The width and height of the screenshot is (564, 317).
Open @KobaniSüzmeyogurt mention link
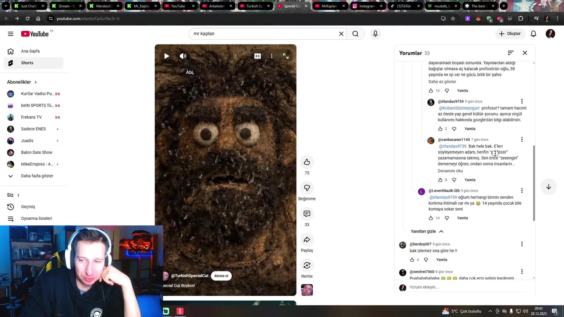(459, 108)
